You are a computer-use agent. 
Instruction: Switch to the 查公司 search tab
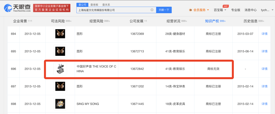point(82,5)
